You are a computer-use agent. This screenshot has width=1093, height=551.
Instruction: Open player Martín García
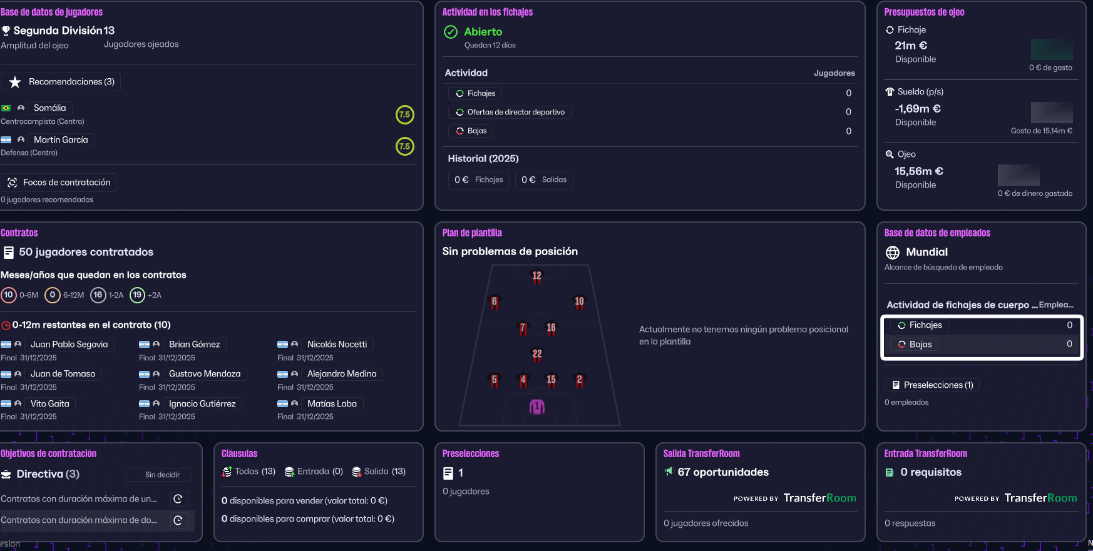coord(61,140)
